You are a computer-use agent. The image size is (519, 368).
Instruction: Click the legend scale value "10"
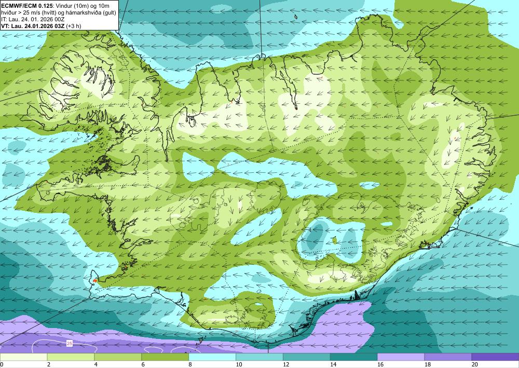(239, 365)
